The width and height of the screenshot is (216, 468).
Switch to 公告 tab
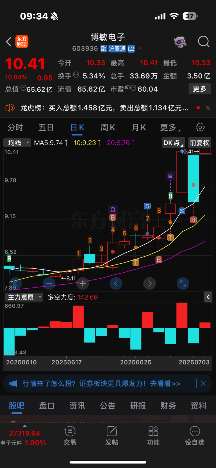[108, 406]
